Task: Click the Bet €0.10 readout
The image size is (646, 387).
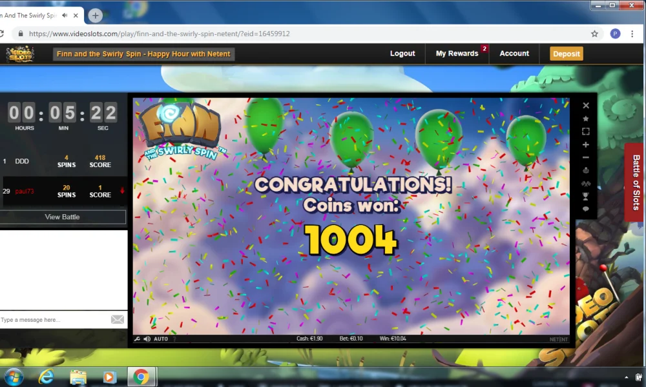Action: 351,339
